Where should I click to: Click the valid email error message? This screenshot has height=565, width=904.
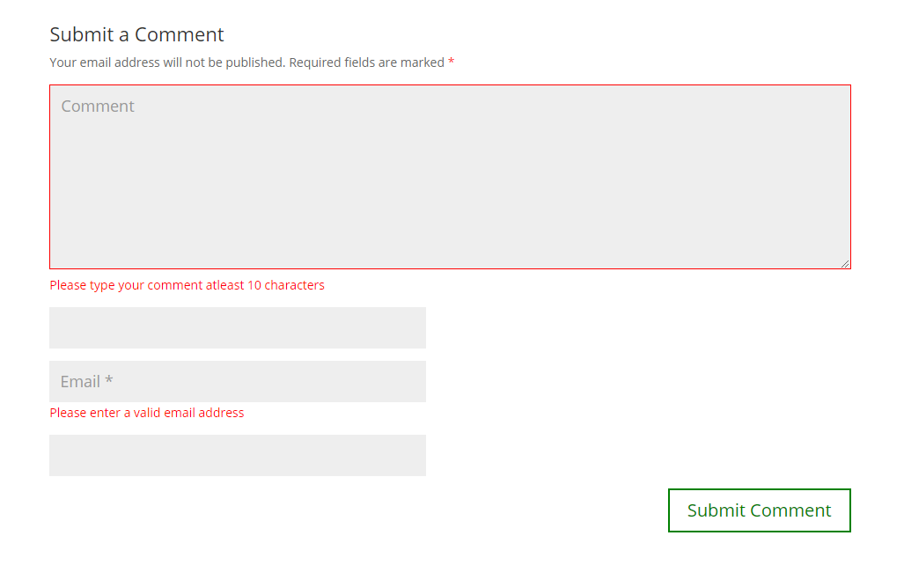point(146,413)
